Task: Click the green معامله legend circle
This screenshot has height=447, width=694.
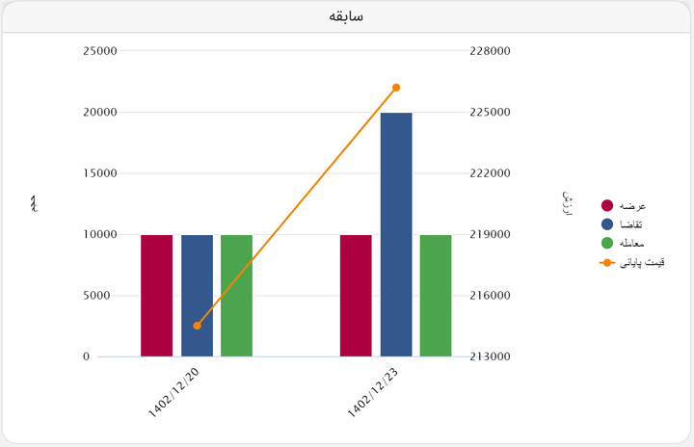Action: 607,243
